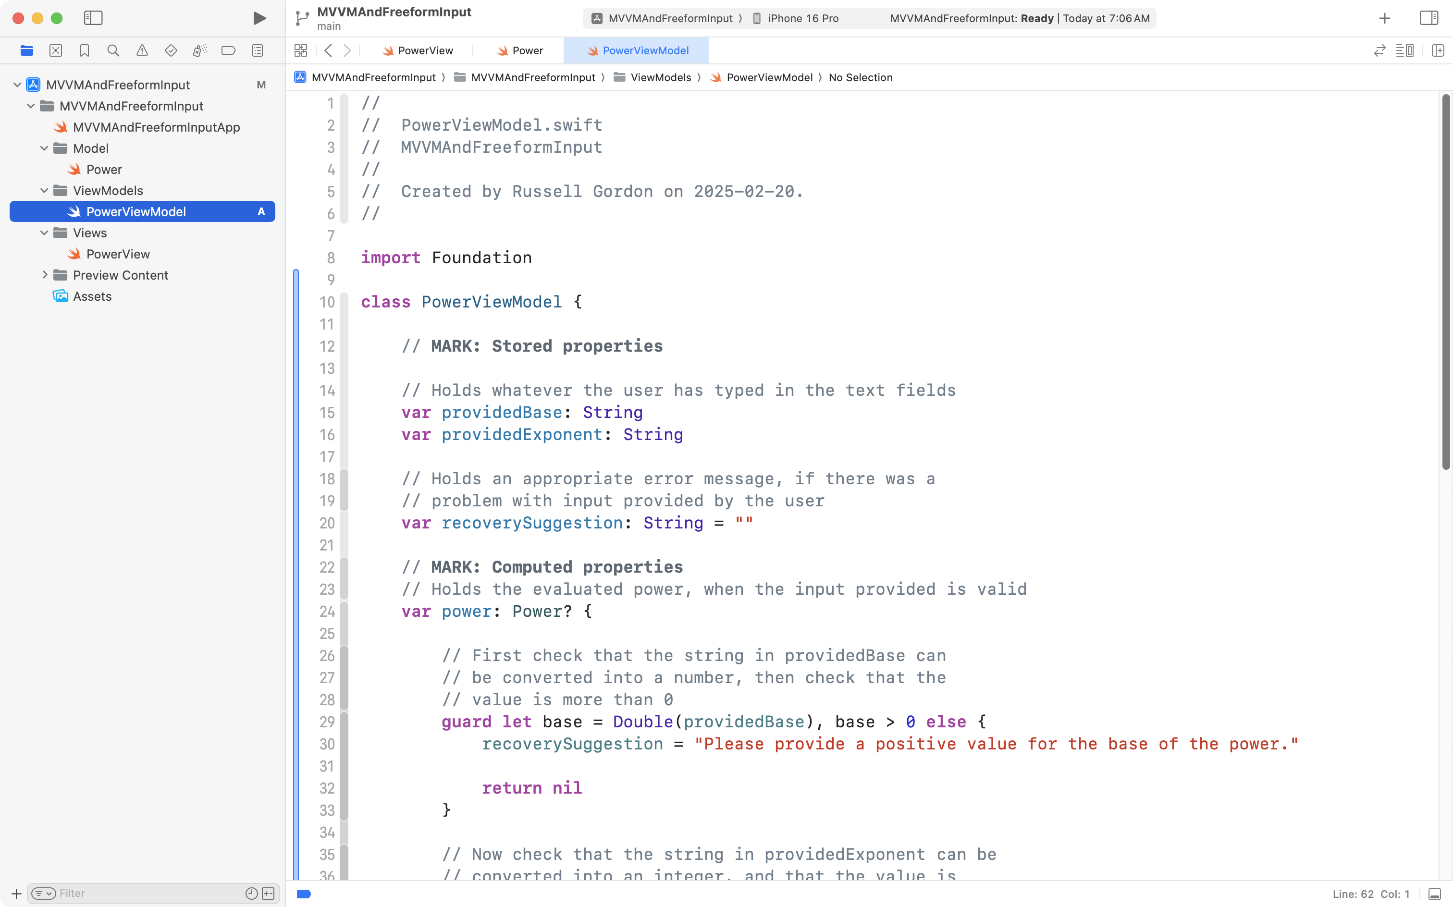Screen dimensions: 1453x907
Task: Open the Bookmark navigator icon
Action: click(85, 50)
